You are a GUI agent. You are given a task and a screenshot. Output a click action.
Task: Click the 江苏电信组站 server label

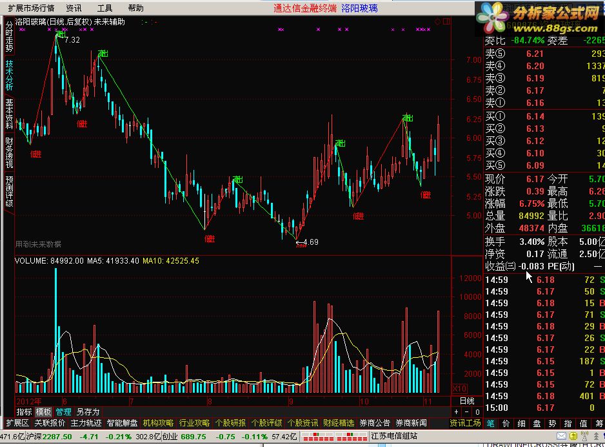[394, 436]
